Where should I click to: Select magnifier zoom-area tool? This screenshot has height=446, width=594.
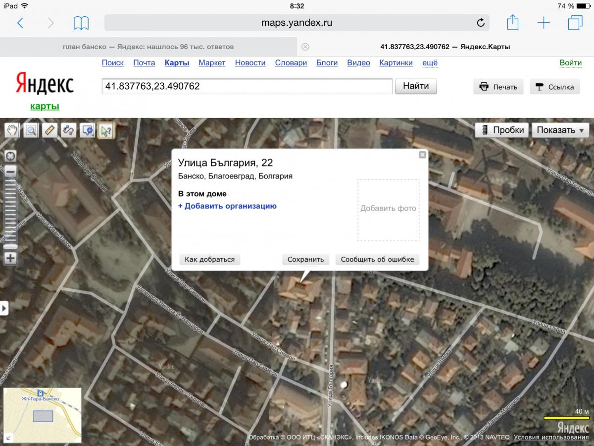click(x=31, y=130)
